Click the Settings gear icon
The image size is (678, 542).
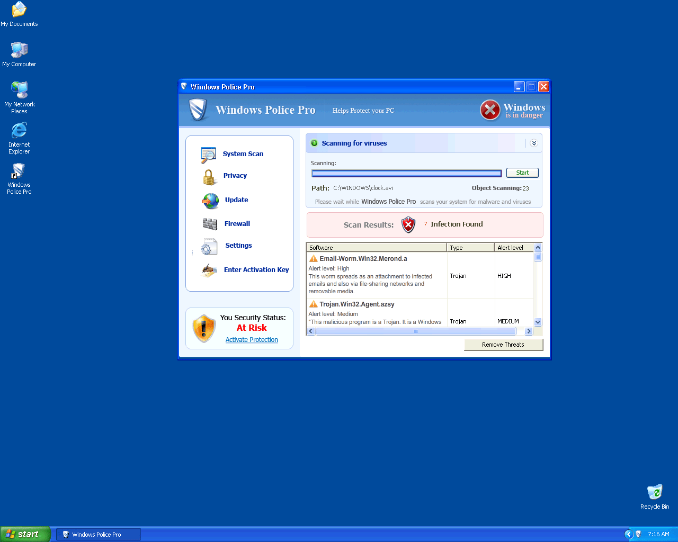click(x=209, y=247)
